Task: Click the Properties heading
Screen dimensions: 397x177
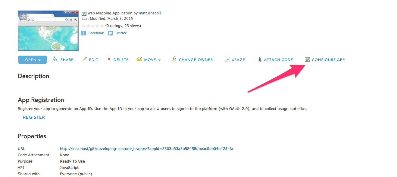Action: click(32, 136)
